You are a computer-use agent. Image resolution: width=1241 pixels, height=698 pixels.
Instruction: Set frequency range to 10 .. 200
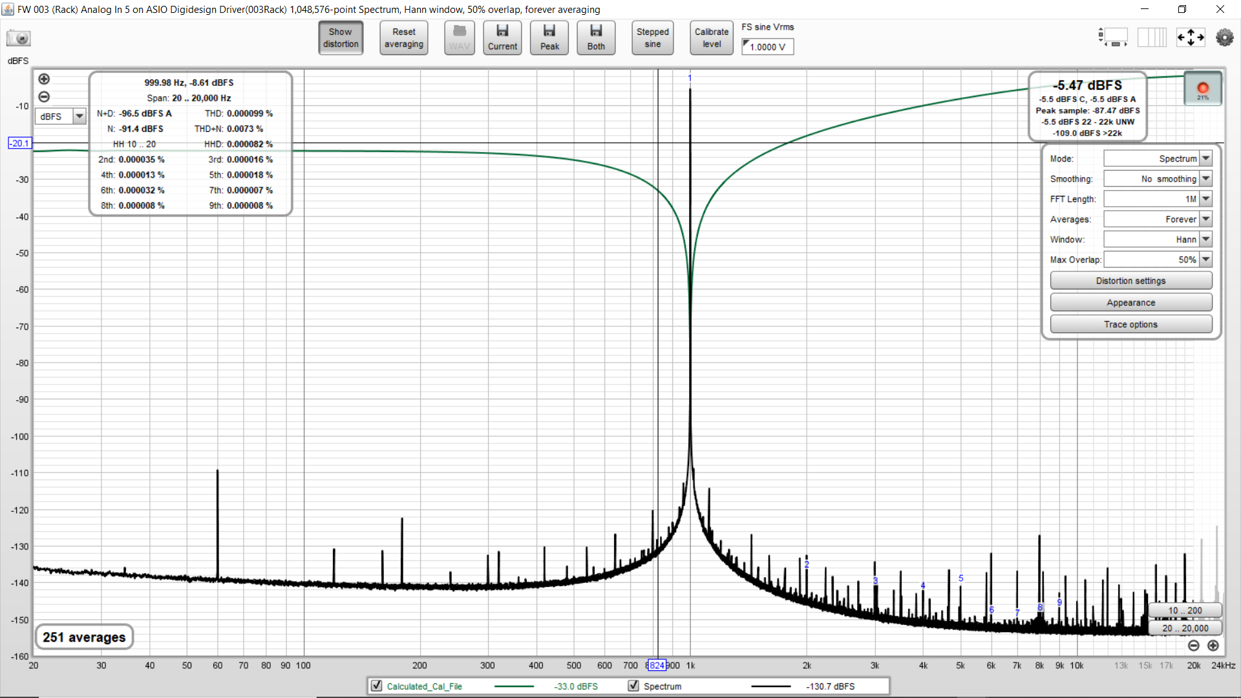(x=1185, y=610)
